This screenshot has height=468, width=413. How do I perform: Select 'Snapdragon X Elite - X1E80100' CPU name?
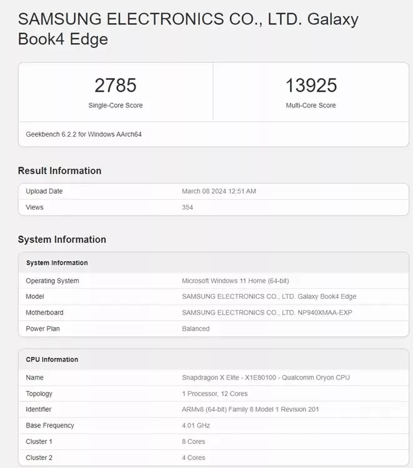[x=229, y=378]
